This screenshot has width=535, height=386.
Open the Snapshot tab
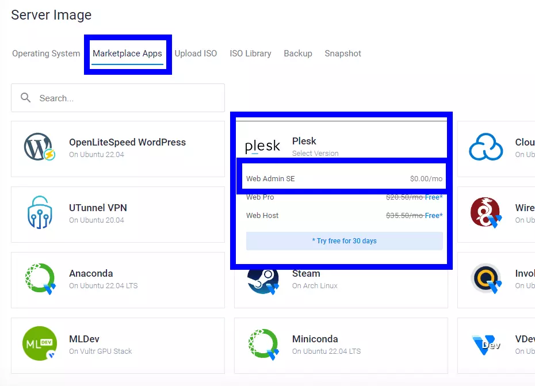click(x=343, y=53)
